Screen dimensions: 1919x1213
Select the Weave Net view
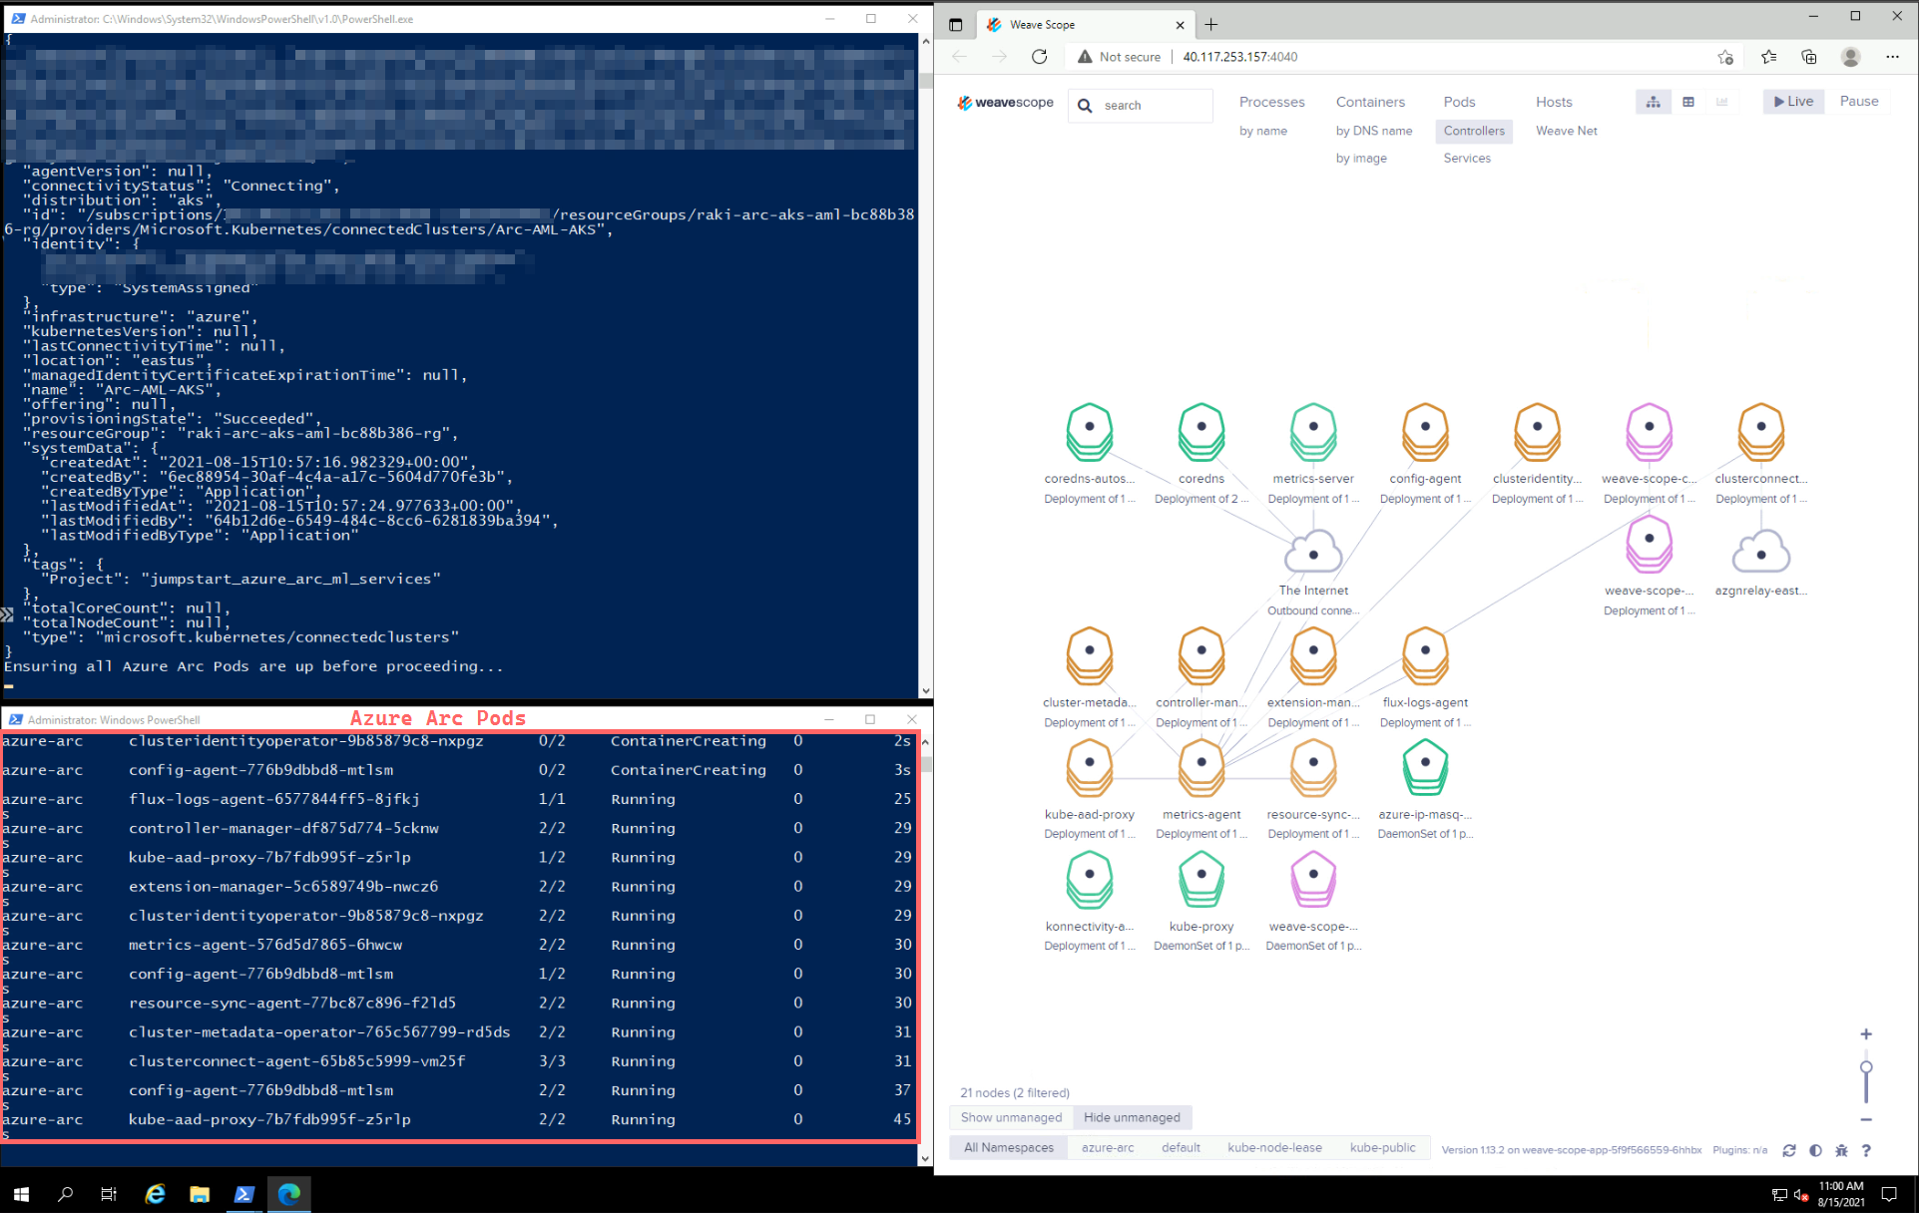point(1567,131)
